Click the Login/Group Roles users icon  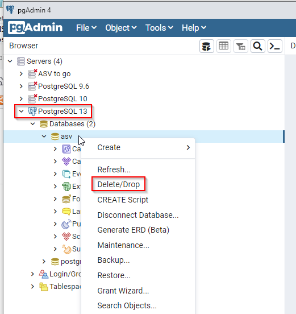[44, 274]
